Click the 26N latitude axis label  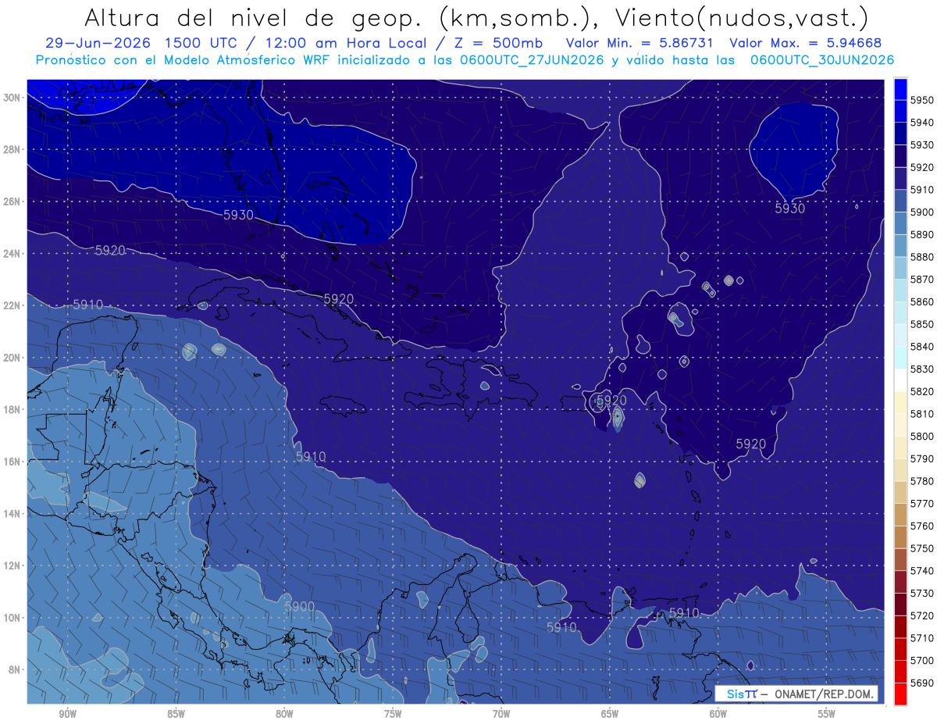(x=11, y=201)
